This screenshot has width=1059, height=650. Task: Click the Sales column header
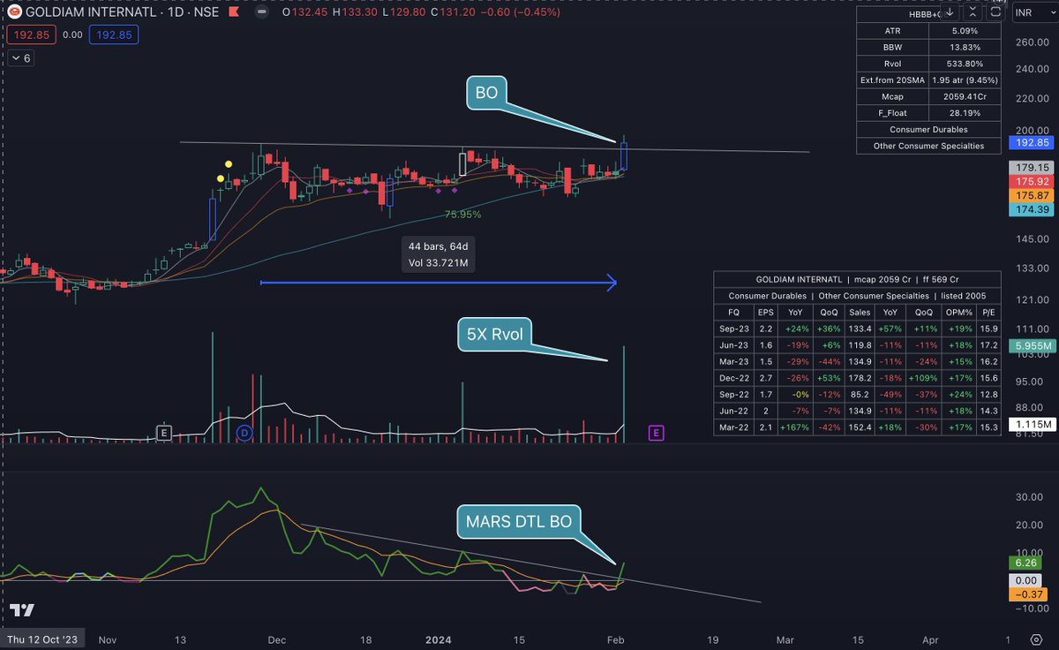click(x=860, y=311)
